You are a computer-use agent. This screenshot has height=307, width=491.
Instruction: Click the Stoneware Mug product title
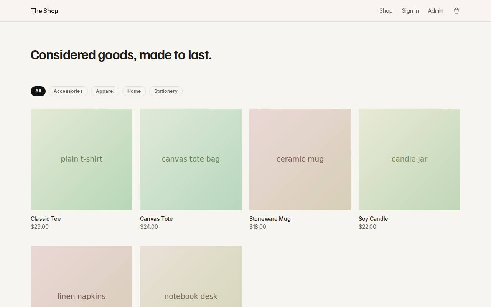(x=270, y=219)
